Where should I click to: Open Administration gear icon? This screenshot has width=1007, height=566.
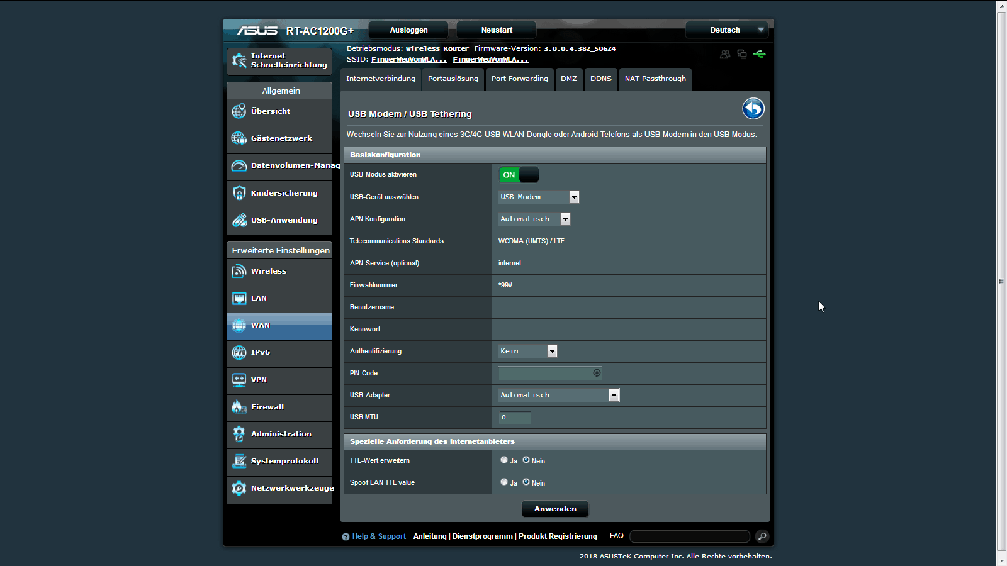[x=239, y=434]
